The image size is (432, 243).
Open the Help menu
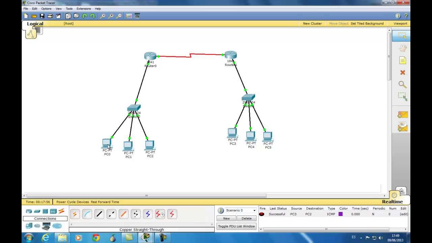98,8
